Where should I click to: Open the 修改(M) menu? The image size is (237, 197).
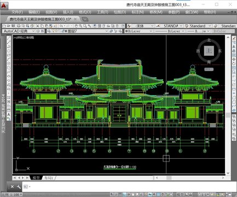tap(156, 12)
